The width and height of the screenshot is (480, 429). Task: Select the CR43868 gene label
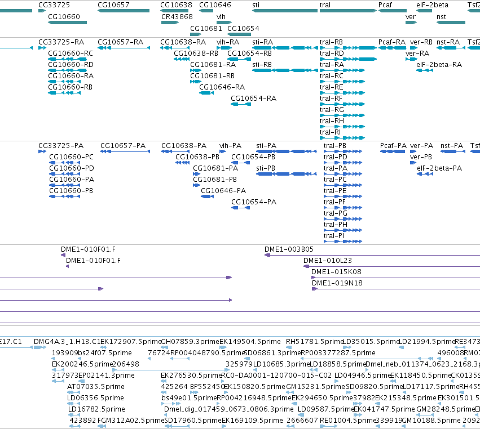(x=177, y=16)
